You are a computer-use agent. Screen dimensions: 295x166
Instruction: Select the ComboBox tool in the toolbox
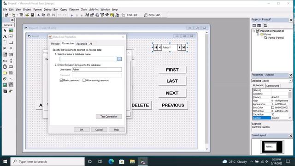click(5, 54)
